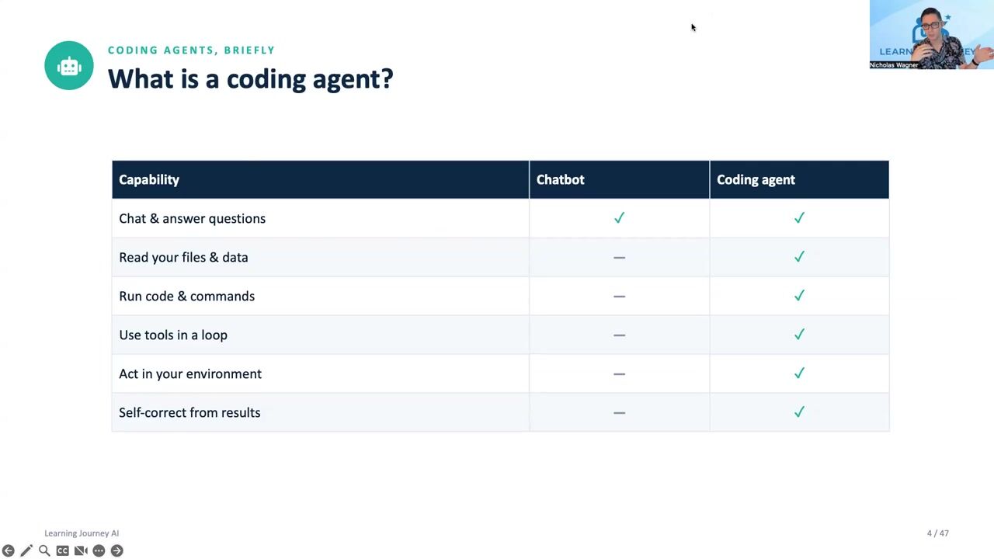994x559 pixels.
Task: Click Coding agent checkmark for Run code & commands
Action: tap(799, 296)
